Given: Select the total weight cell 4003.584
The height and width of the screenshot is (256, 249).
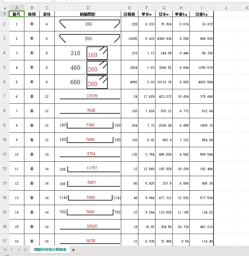Looking at the screenshot, I should pos(201,82).
